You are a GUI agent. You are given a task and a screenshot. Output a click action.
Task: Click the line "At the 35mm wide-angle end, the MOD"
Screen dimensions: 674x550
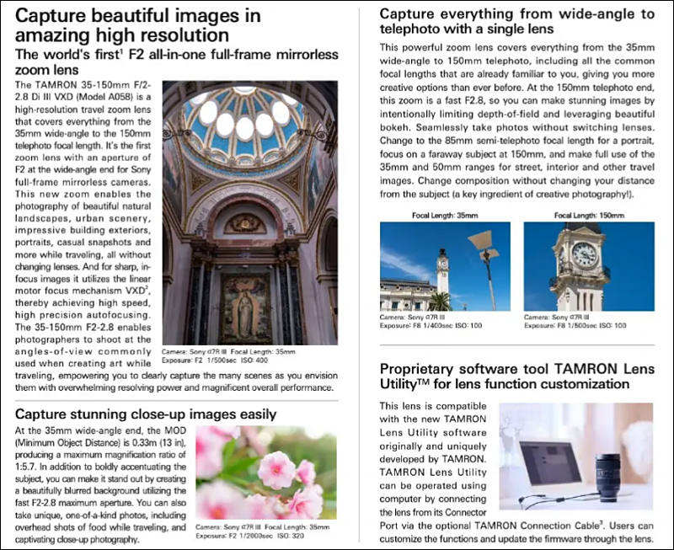[100, 430]
